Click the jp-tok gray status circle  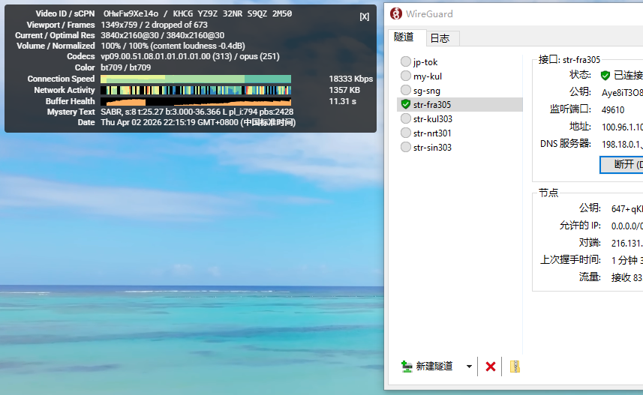tap(406, 61)
